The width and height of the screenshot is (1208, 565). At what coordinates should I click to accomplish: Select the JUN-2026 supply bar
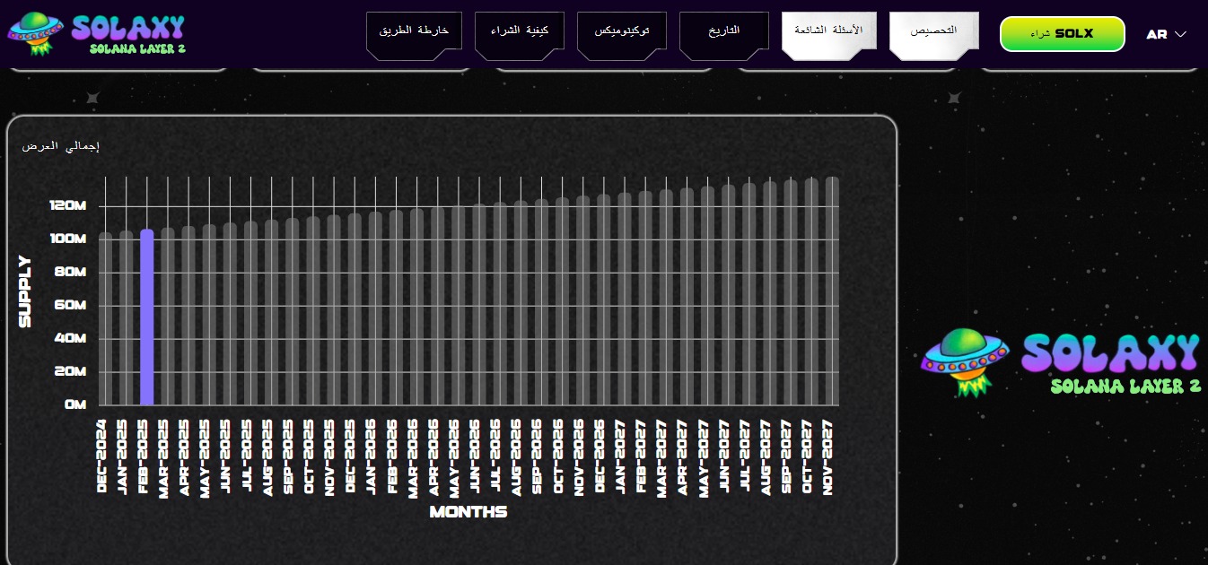point(479,305)
